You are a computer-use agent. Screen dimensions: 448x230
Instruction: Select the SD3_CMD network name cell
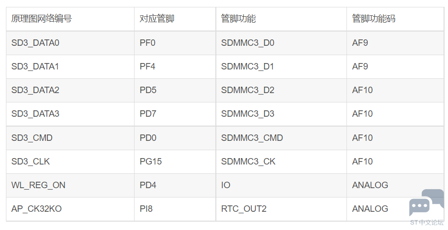[70, 138]
